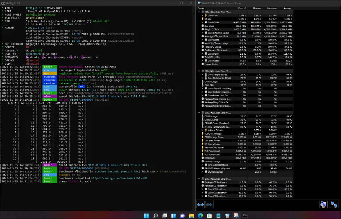Click the clock icon beside Bus Clock
The height and width of the screenshot is (219, 341).
pyautogui.click(x=203, y=26)
